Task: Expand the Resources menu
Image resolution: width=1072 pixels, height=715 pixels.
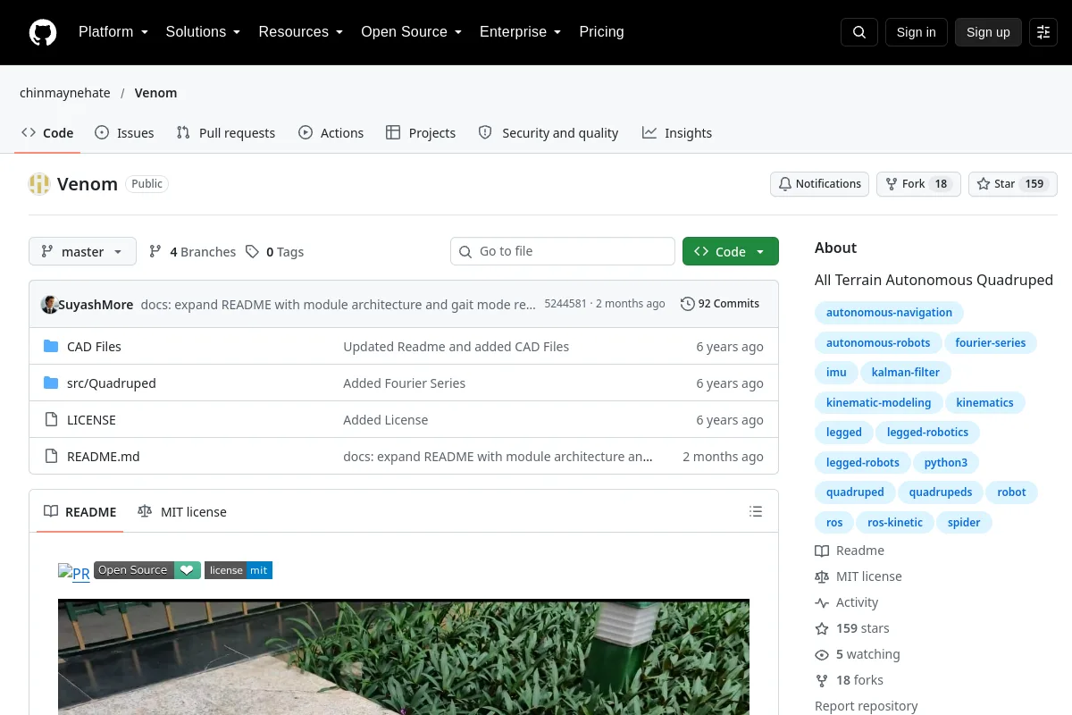Action: pyautogui.click(x=301, y=32)
